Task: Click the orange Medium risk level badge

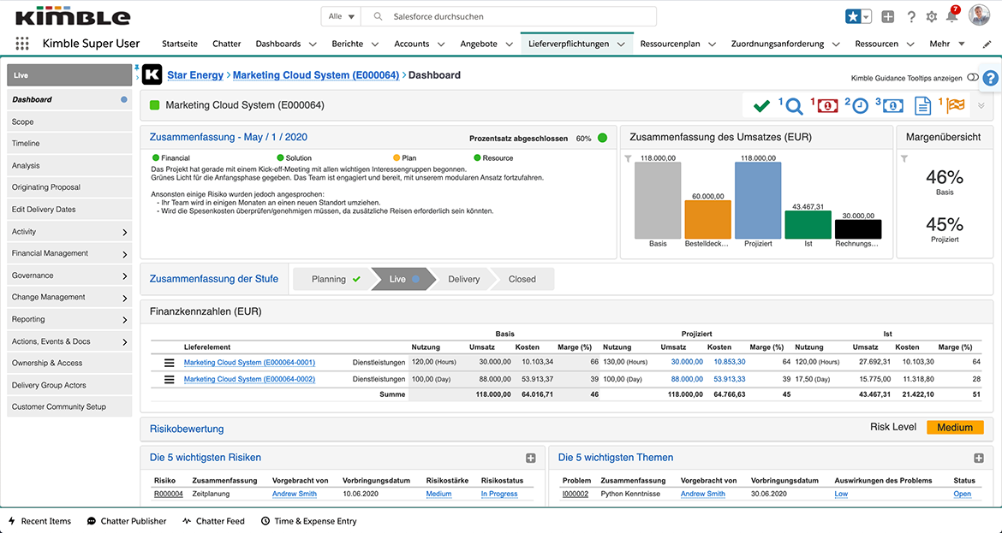Action: [955, 428]
